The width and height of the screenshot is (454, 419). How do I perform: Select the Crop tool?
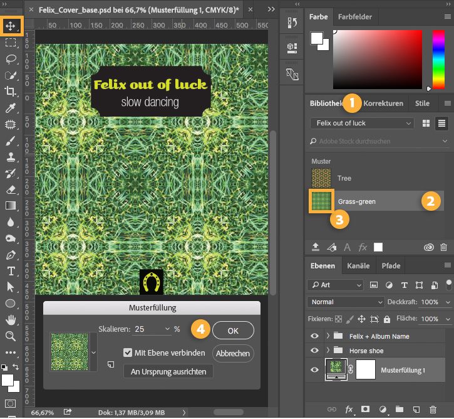click(x=11, y=92)
